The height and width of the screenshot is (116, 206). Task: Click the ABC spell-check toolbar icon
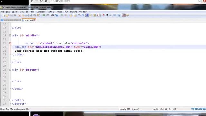(124, 15)
